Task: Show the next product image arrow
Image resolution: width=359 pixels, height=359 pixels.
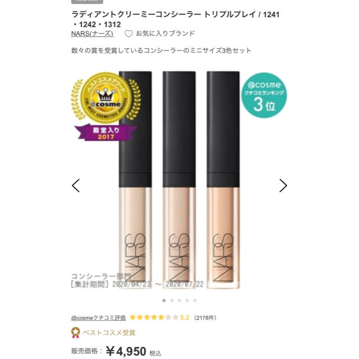Action: click(283, 186)
